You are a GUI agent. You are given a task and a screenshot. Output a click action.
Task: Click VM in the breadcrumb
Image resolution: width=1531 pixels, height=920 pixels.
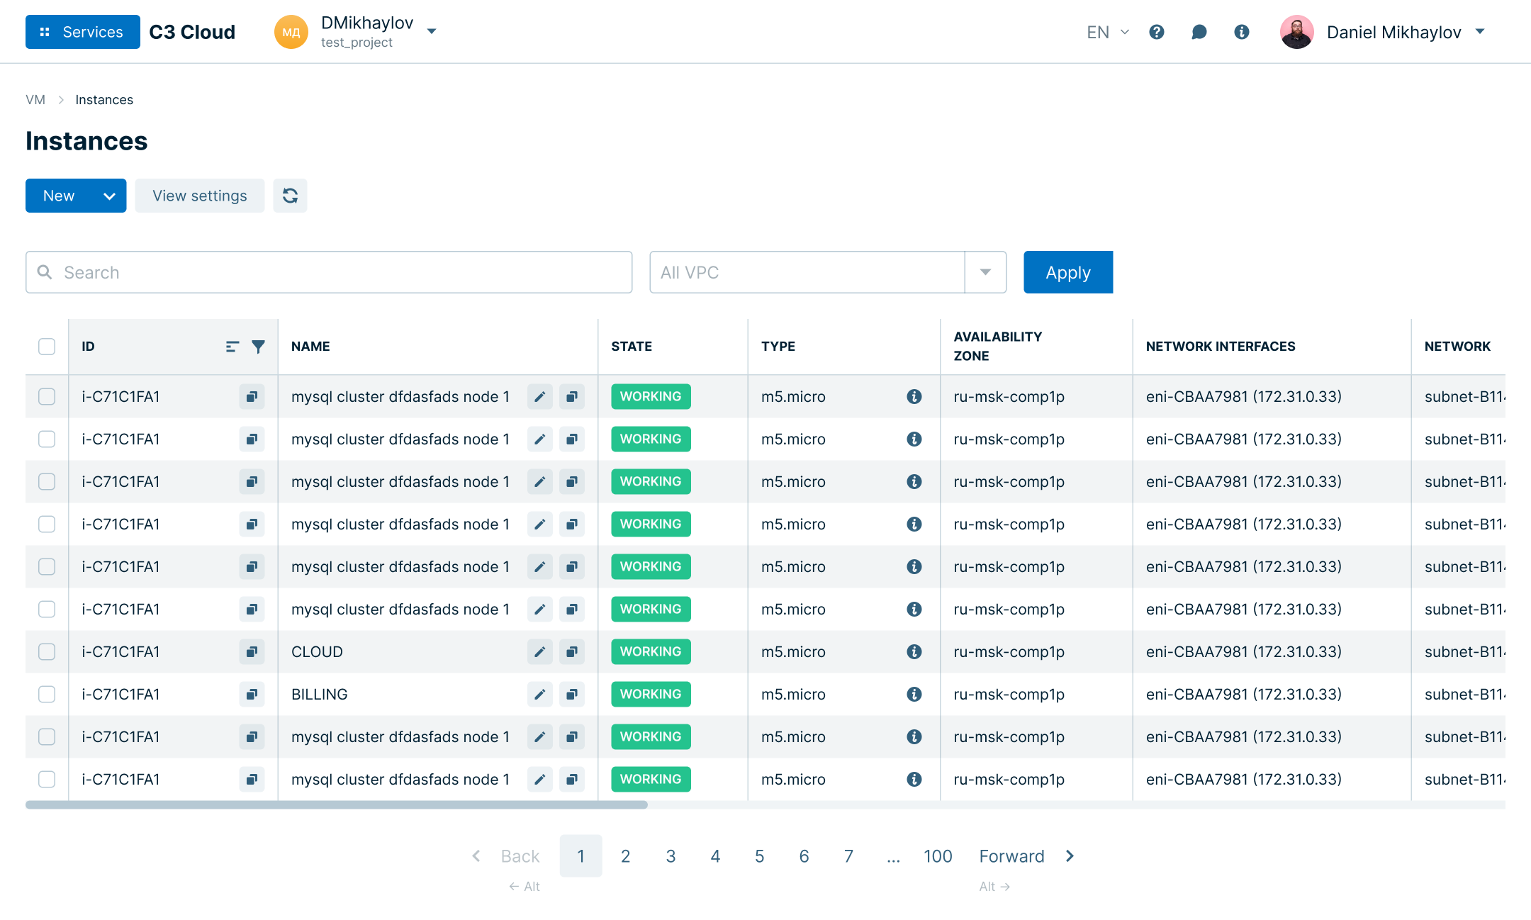(35, 100)
